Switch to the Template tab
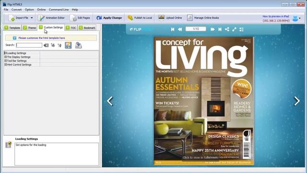Viewport: 307px width, 173px height. click(x=12, y=28)
